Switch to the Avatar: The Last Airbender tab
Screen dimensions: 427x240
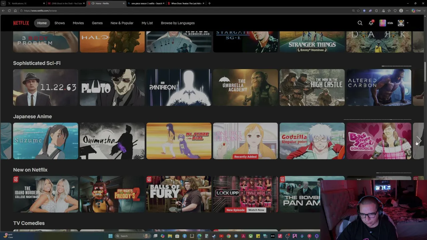pos(186,3)
